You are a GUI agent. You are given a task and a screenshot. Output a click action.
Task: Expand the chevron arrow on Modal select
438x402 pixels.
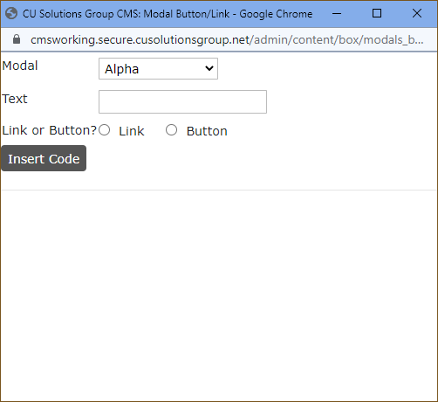[209, 68]
